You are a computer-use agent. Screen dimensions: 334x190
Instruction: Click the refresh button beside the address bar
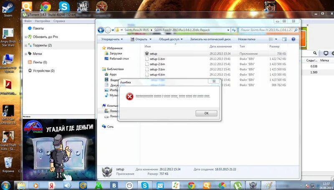point(234,30)
